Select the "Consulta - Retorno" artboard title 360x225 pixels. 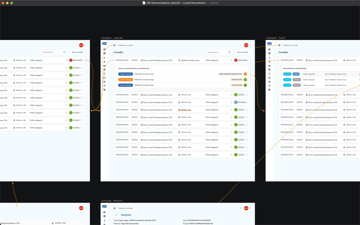(x=112, y=201)
